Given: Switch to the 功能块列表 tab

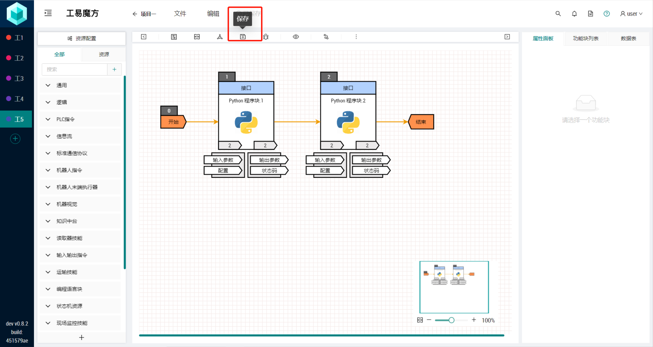Looking at the screenshot, I should (x=586, y=38).
